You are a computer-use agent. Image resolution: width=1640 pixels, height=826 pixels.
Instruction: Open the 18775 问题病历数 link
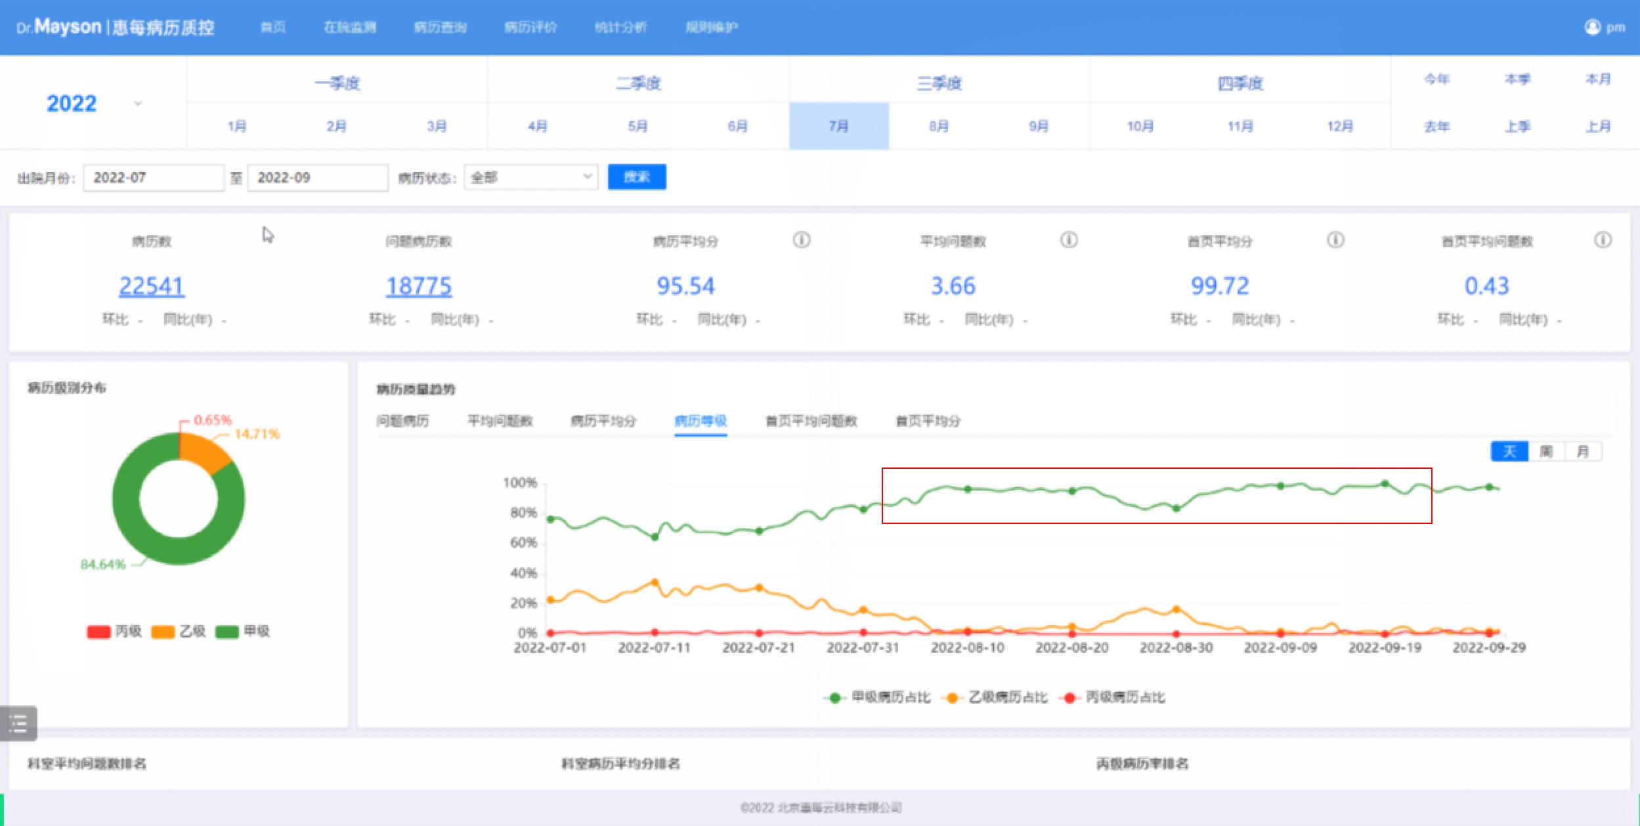click(x=419, y=286)
